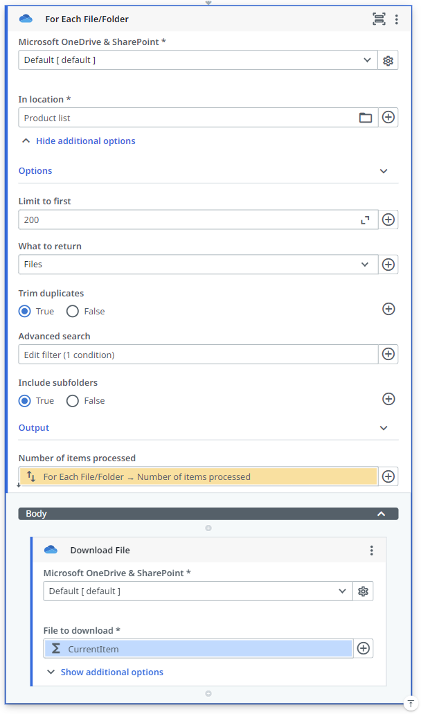The height and width of the screenshot is (714, 421).
Task: Set Trim duplicates to False
Action: point(73,312)
